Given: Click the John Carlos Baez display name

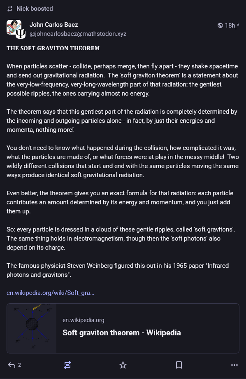Looking at the screenshot, I should [x=53, y=25].
